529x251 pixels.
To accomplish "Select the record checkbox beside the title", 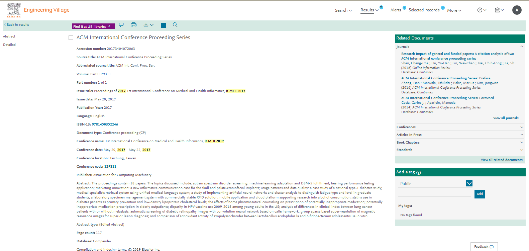I will 71,37.
